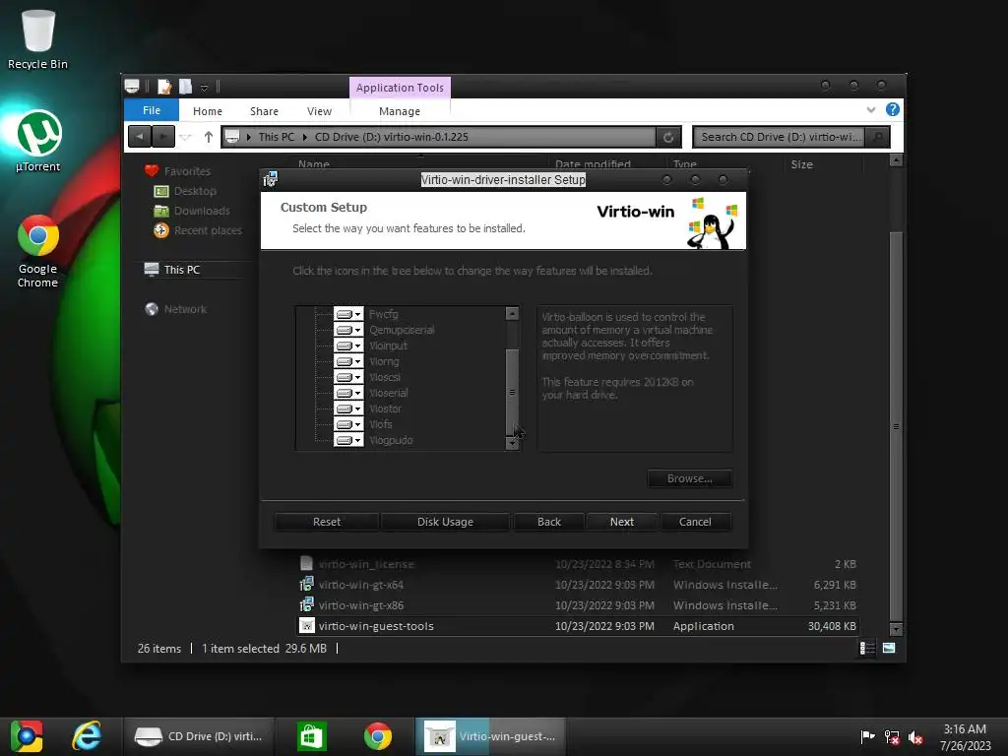Open the Viogpudo feature dropdown
Viewport: 1008px width, 756px height.
pyautogui.click(x=348, y=440)
